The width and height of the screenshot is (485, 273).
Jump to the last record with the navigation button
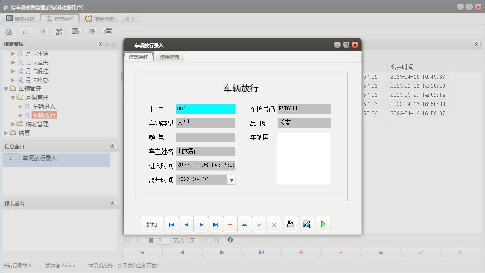coord(216,224)
